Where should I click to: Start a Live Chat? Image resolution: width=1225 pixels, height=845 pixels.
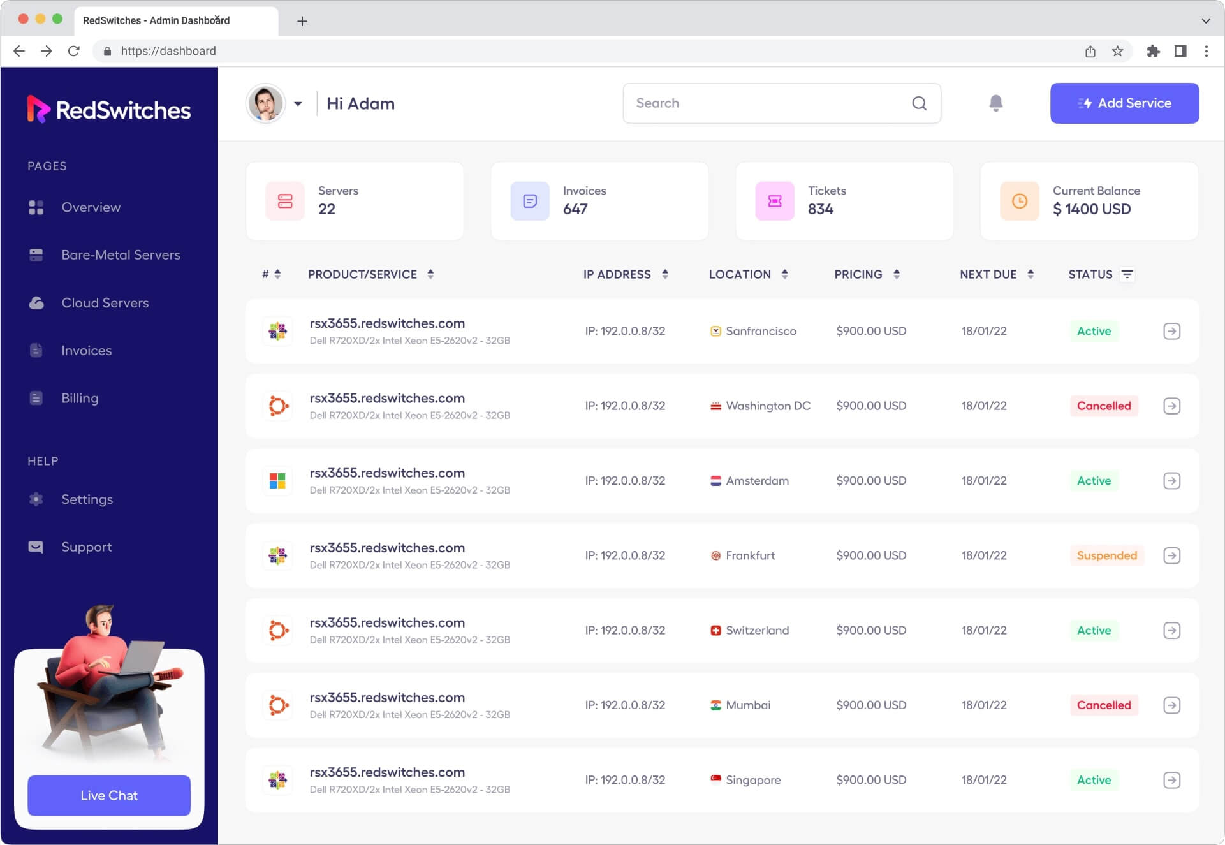pos(109,795)
